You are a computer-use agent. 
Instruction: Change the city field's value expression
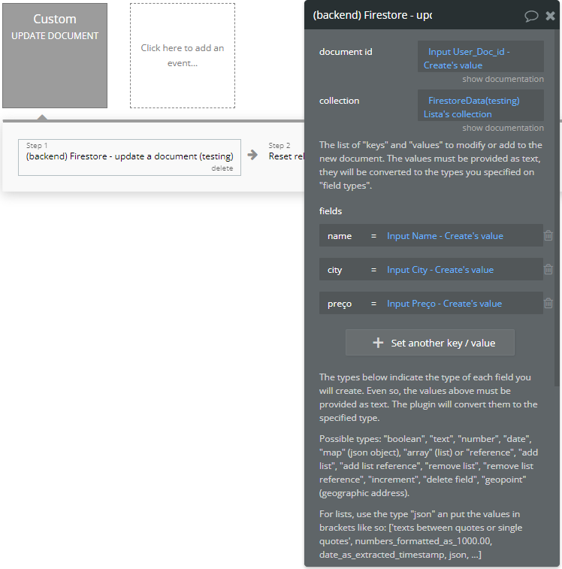[x=440, y=270]
